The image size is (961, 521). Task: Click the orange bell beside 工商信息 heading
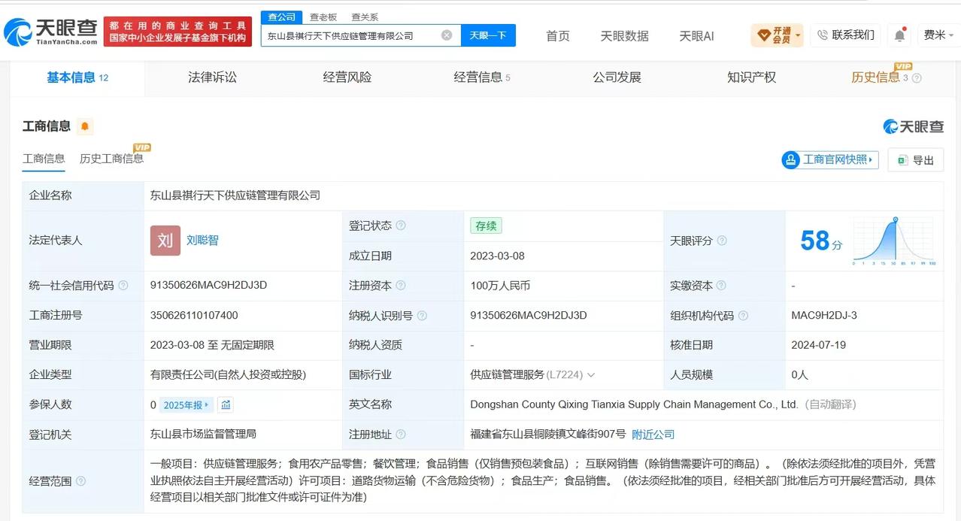85,126
